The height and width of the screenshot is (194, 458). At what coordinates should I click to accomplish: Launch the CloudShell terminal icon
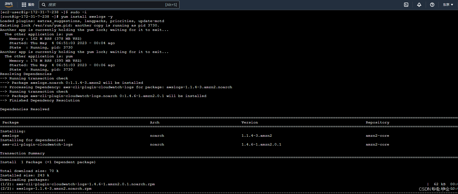pyautogui.click(x=406, y=5)
